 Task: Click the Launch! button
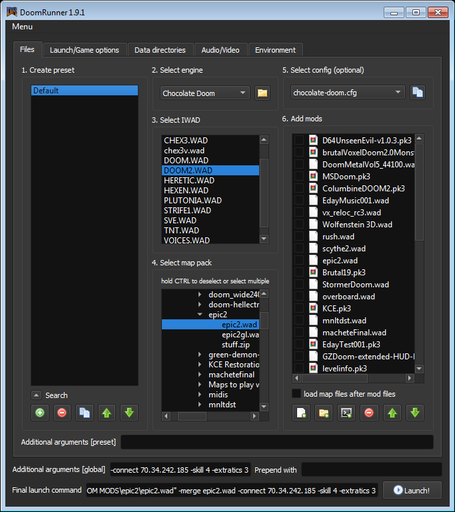click(412, 490)
